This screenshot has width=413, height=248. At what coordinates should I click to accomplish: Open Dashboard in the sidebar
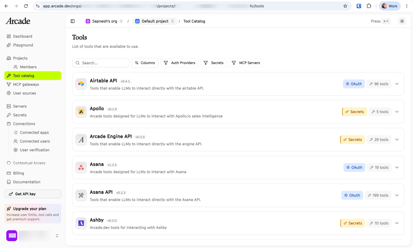point(33,36)
